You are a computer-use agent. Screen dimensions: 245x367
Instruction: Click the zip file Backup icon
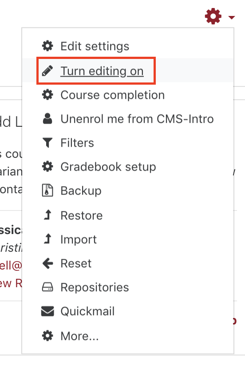point(47,190)
